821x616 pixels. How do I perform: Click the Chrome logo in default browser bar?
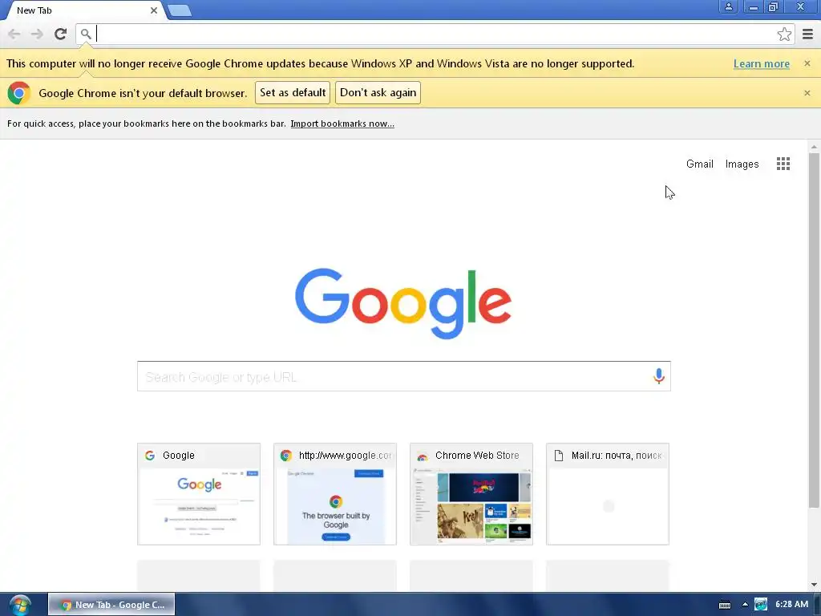(x=19, y=93)
